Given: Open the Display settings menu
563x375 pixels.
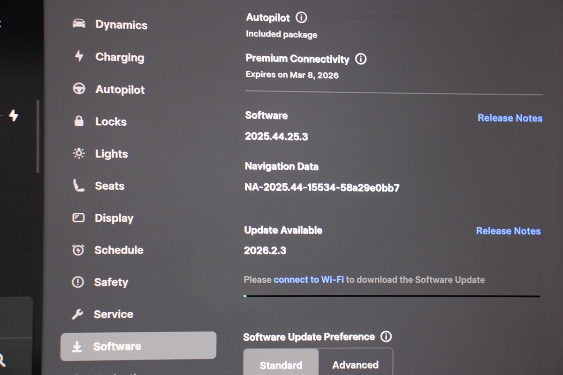Looking at the screenshot, I should click(x=114, y=218).
